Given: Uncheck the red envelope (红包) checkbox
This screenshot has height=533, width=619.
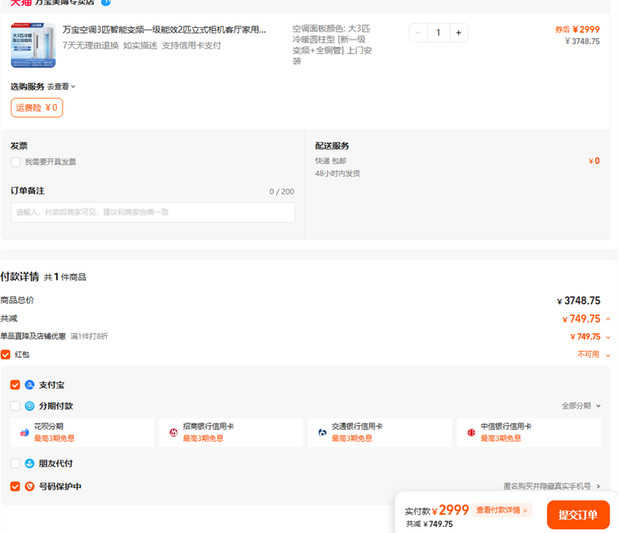Looking at the screenshot, I should tap(5, 354).
